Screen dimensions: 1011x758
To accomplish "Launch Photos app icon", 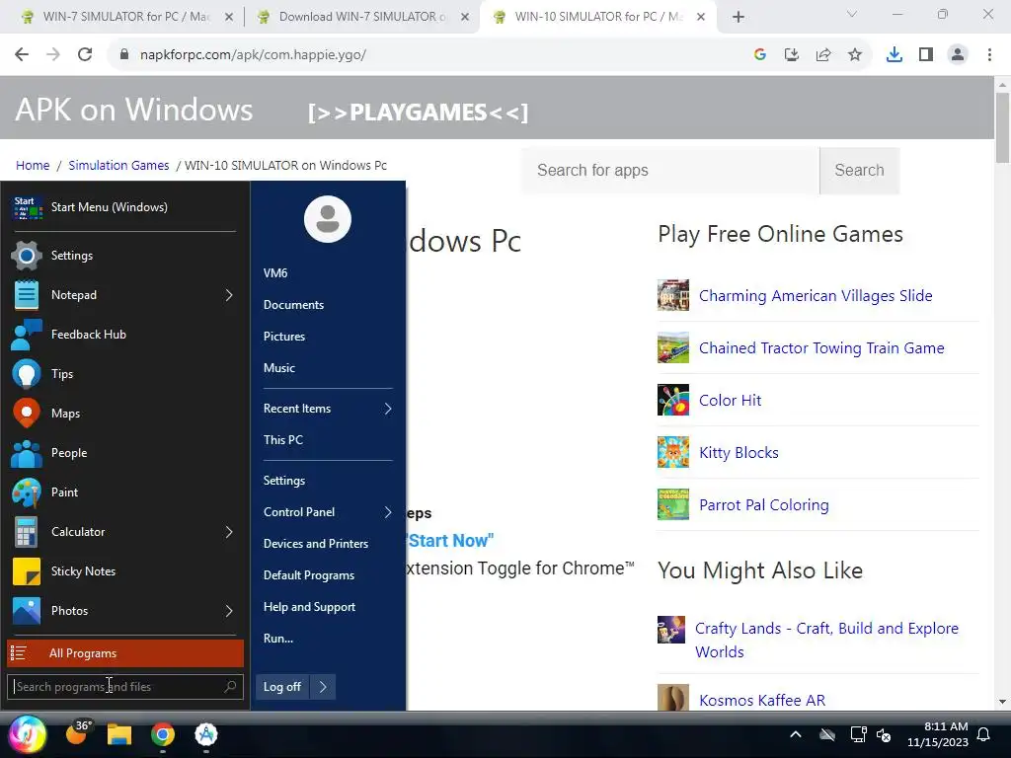I will [27, 610].
